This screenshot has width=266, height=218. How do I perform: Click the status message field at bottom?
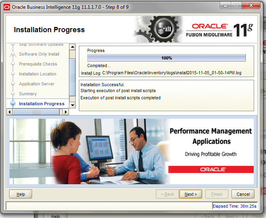click(x=109, y=206)
